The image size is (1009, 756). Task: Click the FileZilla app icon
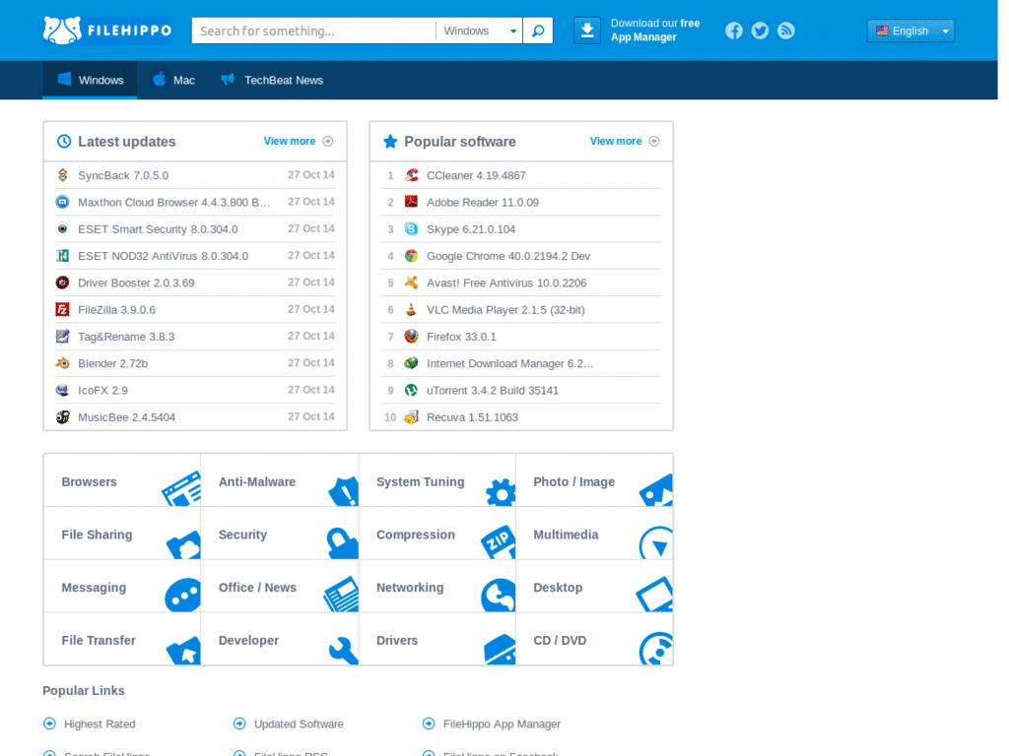pyautogui.click(x=62, y=309)
